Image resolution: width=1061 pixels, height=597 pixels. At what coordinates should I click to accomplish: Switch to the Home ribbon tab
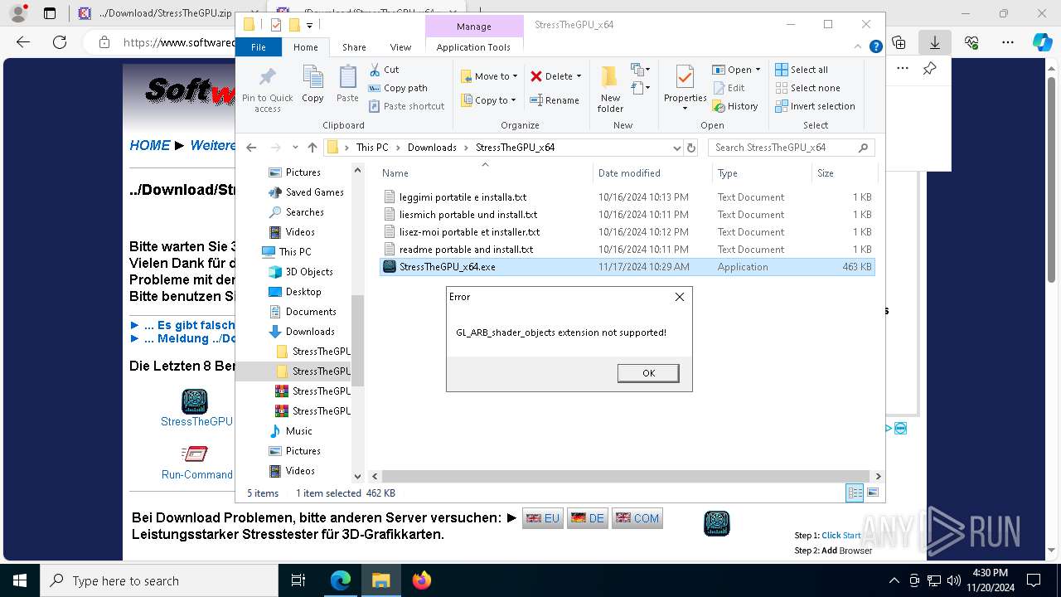pos(305,47)
